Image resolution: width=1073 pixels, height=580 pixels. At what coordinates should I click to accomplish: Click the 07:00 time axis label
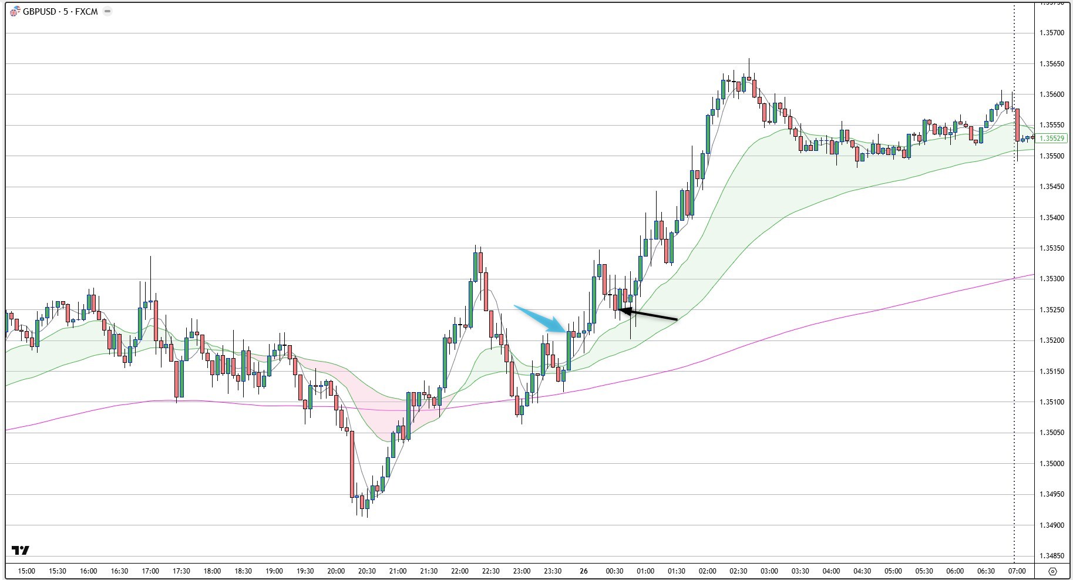tap(1018, 569)
